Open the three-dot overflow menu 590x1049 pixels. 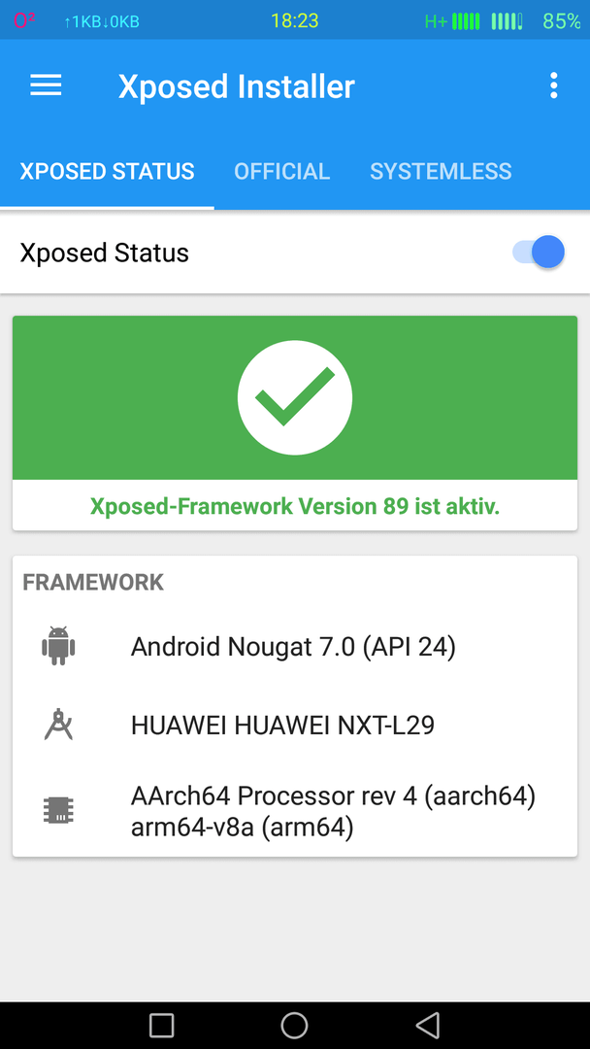[x=553, y=85]
